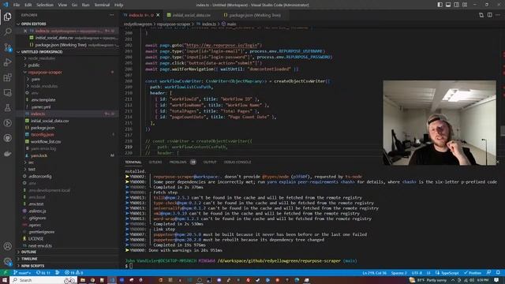This screenshot has width=505, height=284.
Task: Click the remote window indicator in status bar
Action: tap(6, 272)
